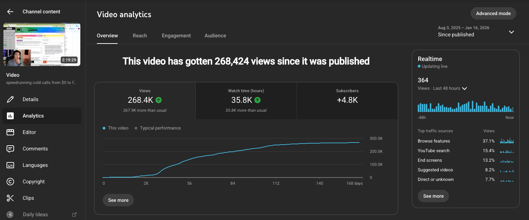This screenshot has width=529, height=220.
Task: Toggle the Updating live realtime indicator
Action: click(x=433, y=66)
